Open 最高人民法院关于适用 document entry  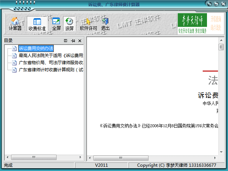51,56
